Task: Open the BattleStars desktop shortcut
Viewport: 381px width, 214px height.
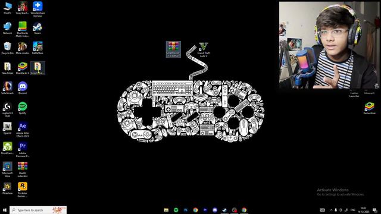Action: point(38,48)
